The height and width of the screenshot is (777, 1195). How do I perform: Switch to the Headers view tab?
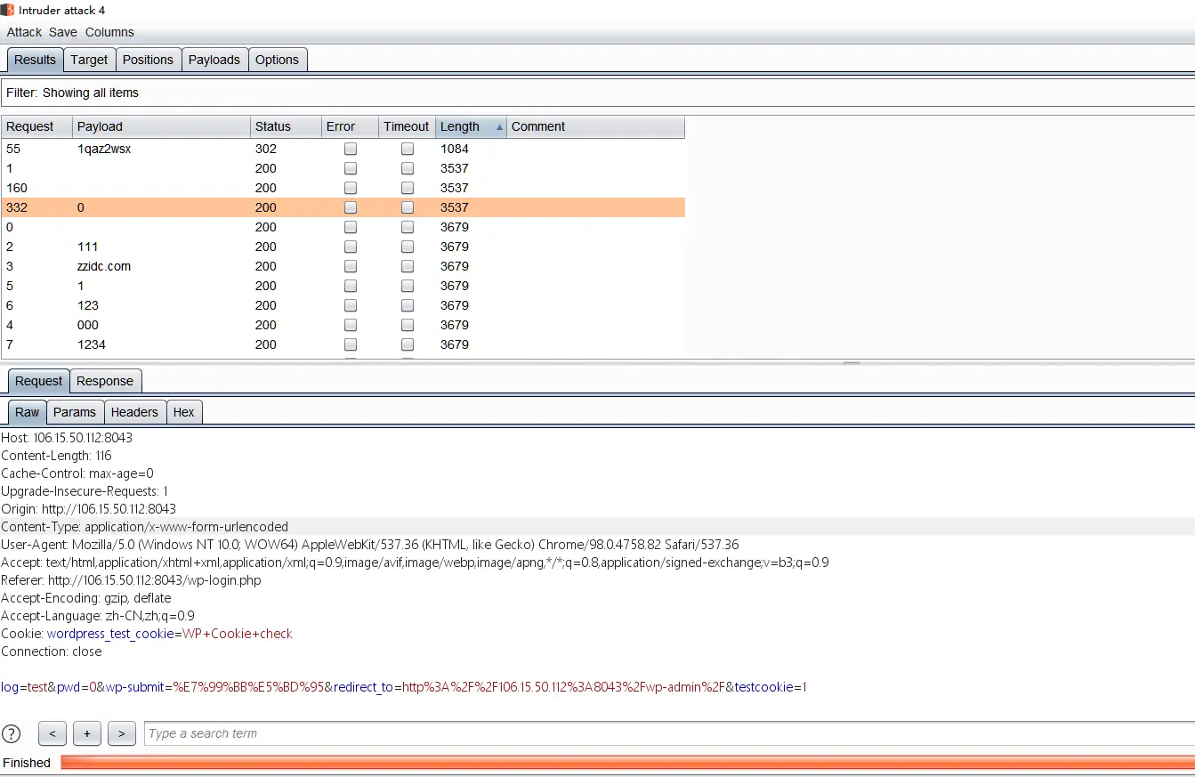coord(134,412)
